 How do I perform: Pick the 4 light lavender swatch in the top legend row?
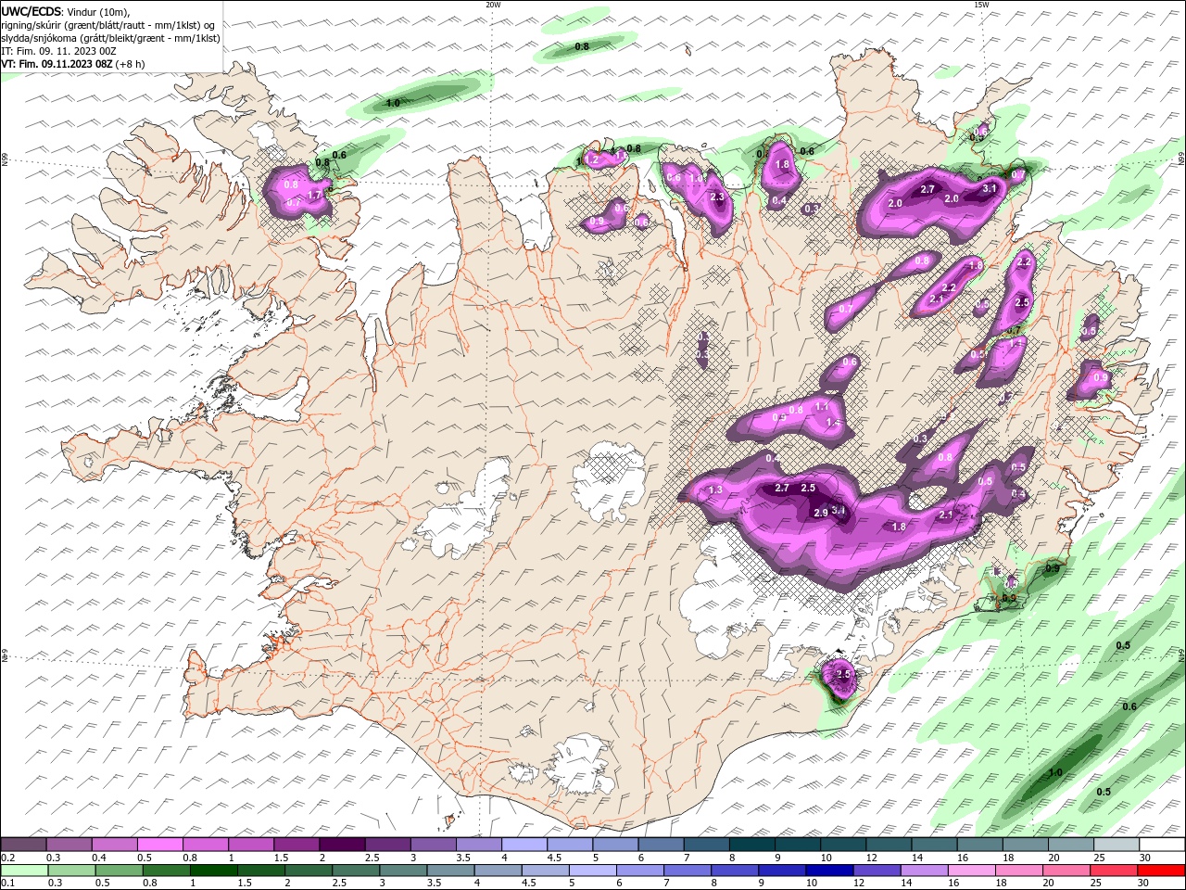pyautogui.click(x=524, y=844)
